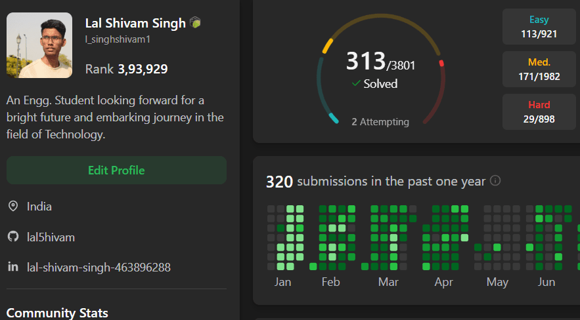Click the 2 Attempting label
Viewport: 580px width, 320px height.
[x=380, y=121]
